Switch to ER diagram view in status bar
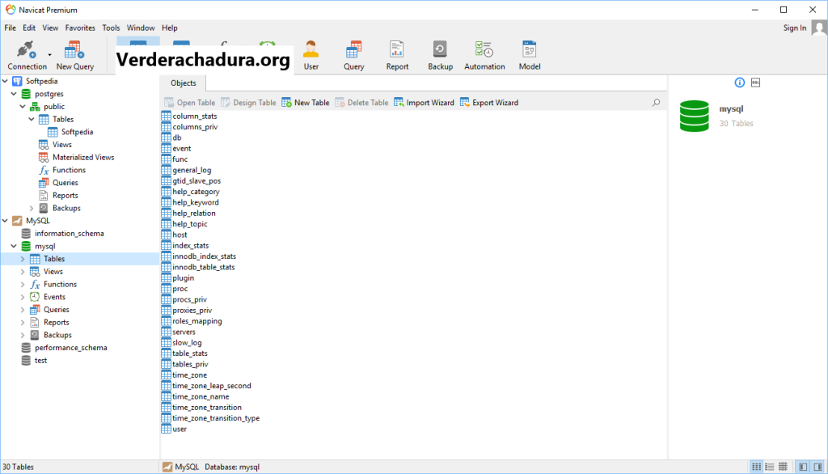Screen dimensions: 828x474 click(783, 467)
